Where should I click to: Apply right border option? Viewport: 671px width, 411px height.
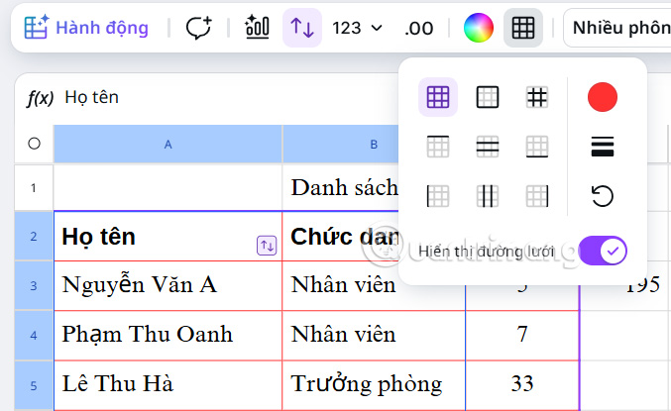537,196
